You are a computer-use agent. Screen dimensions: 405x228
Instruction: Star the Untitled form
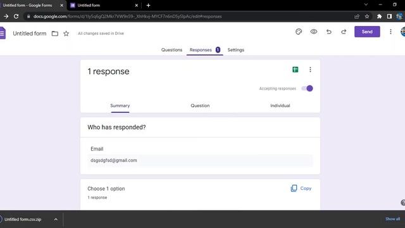pos(66,34)
